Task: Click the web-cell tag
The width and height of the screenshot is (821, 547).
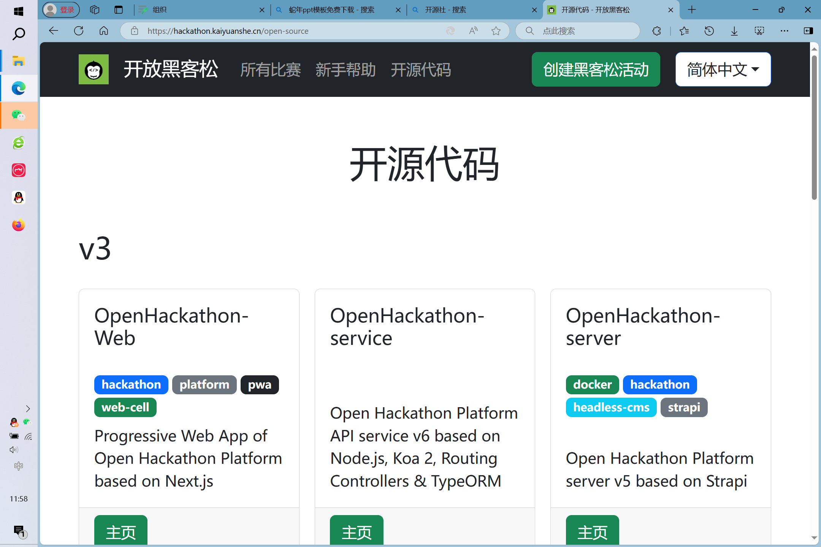Action: (x=125, y=408)
